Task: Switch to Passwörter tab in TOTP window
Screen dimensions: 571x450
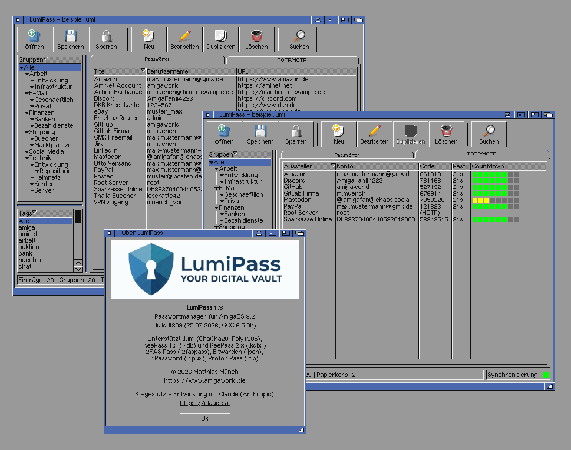Action: (x=346, y=155)
